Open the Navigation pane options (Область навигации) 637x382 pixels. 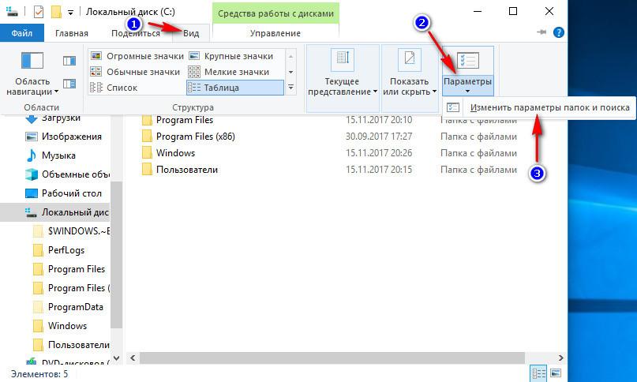coord(32,73)
